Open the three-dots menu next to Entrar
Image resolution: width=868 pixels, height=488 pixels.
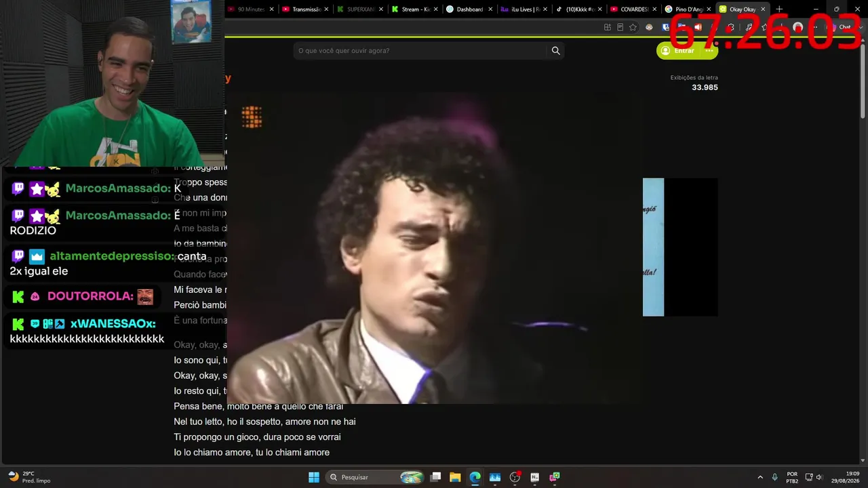709,51
